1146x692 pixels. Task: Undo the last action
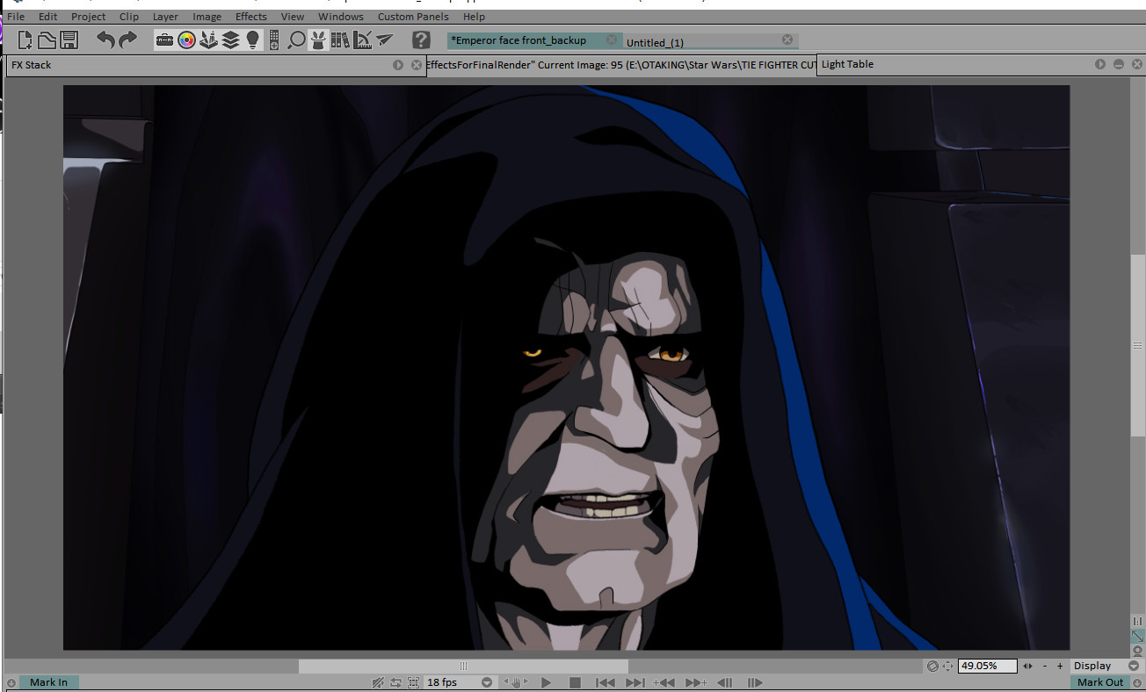pos(105,40)
